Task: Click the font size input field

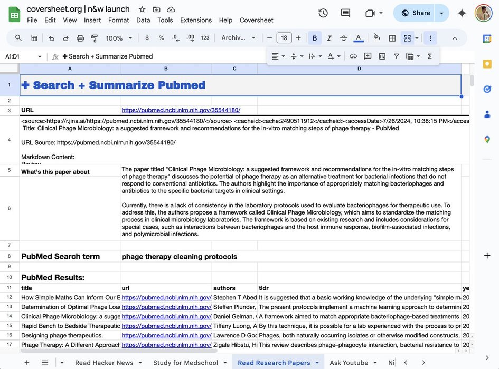Action: pos(284,38)
